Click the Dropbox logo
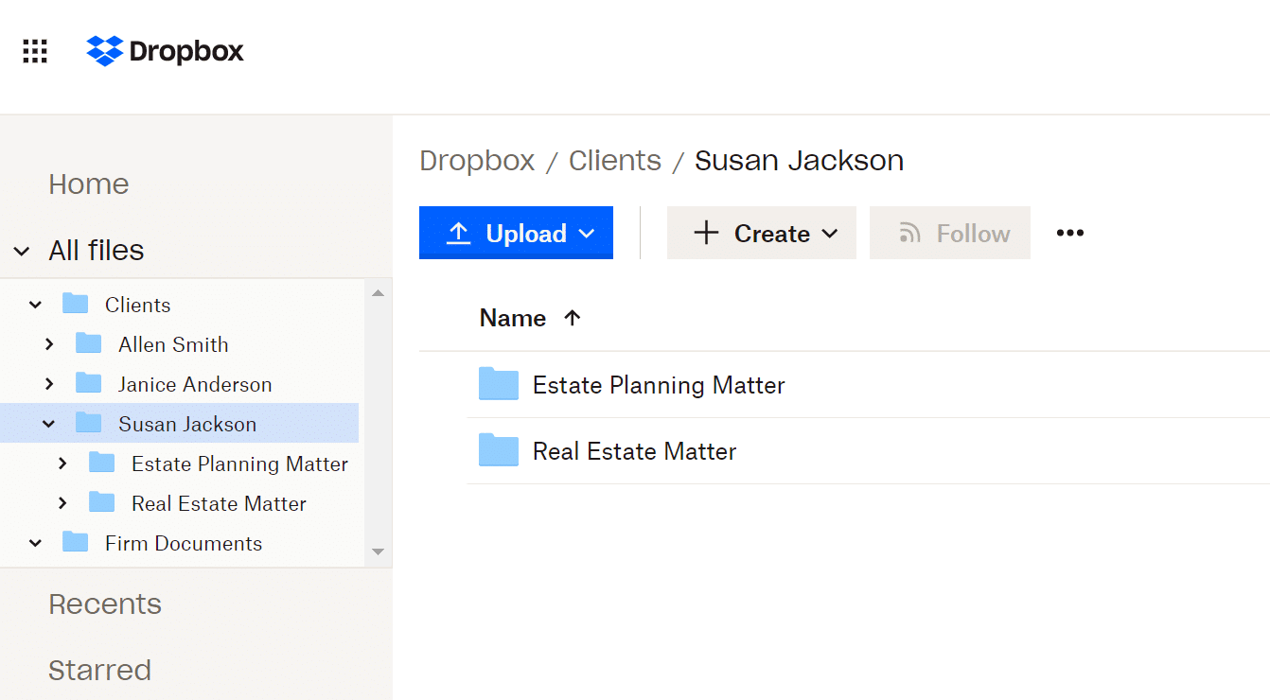1270x700 pixels. [165, 51]
